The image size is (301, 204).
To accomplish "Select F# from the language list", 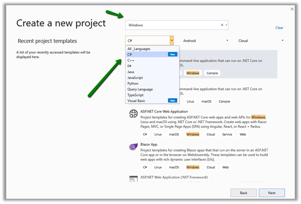I will (x=152, y=66).
